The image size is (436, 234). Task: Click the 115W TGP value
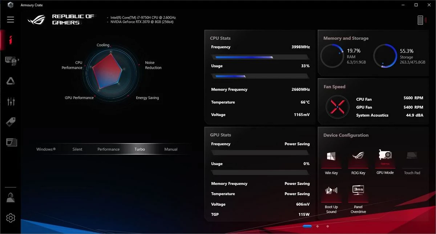304,214
